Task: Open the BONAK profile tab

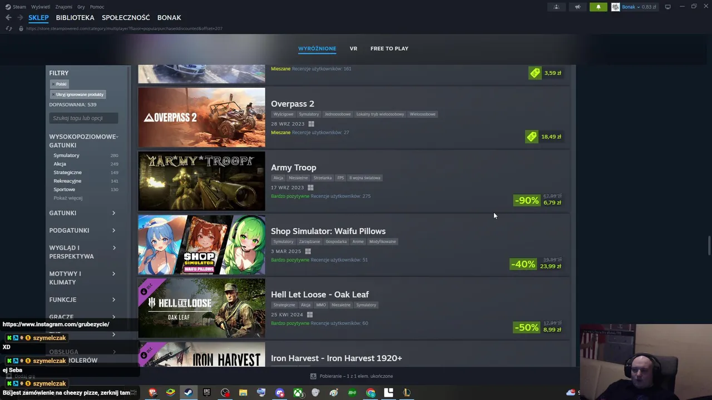Action: coord(169,18)
